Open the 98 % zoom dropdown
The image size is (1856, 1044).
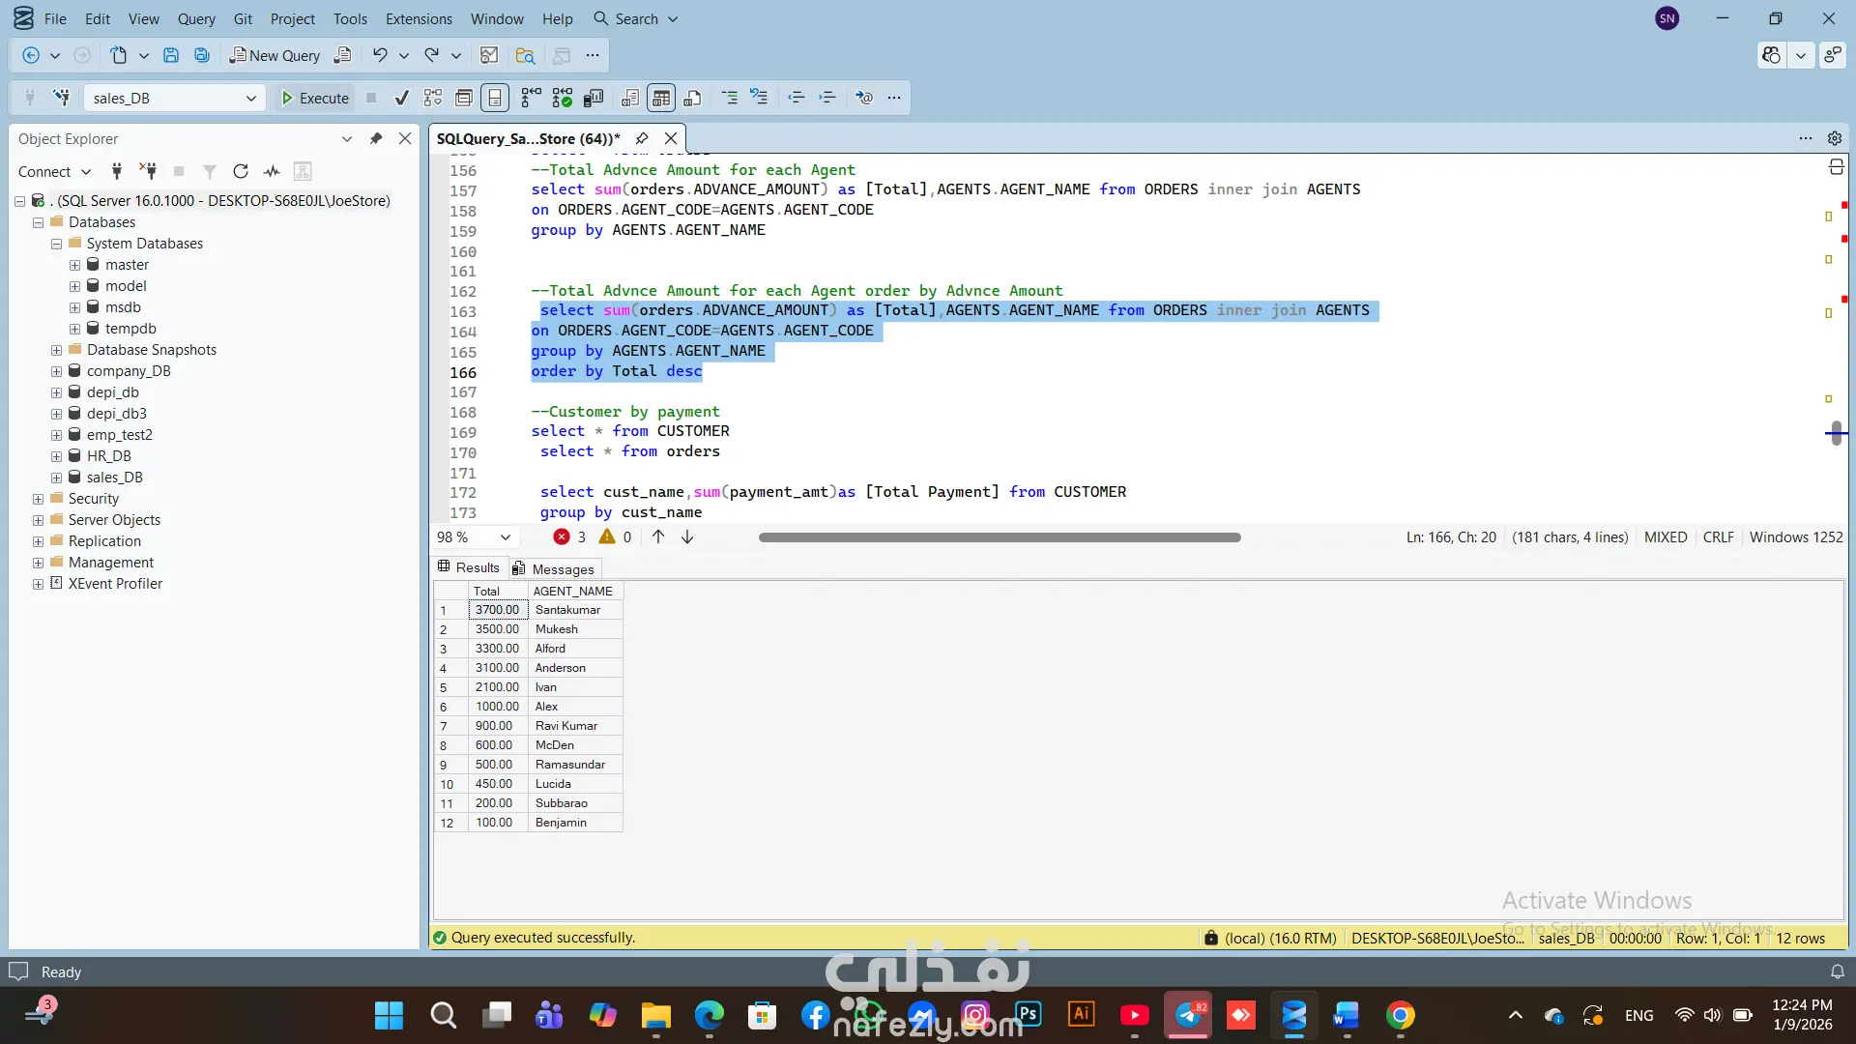coord(505,537)
